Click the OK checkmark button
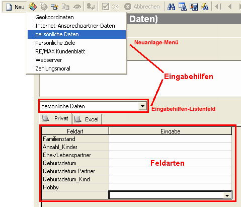 pyautogui.click(x=110, y=7)
